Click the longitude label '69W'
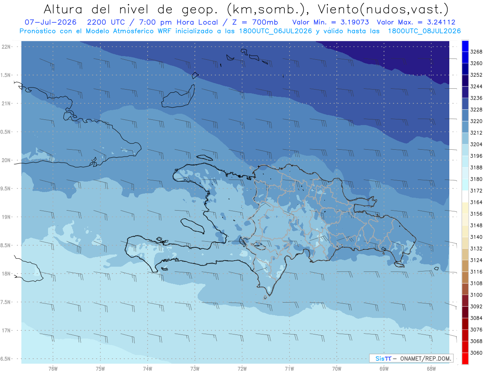Screen dimensions: 484x374 coord(384,368)
